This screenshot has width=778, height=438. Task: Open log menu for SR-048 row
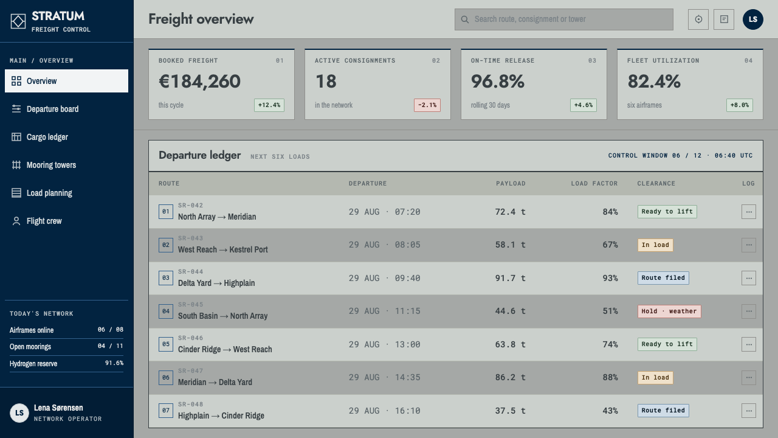[x=749, y=411]
